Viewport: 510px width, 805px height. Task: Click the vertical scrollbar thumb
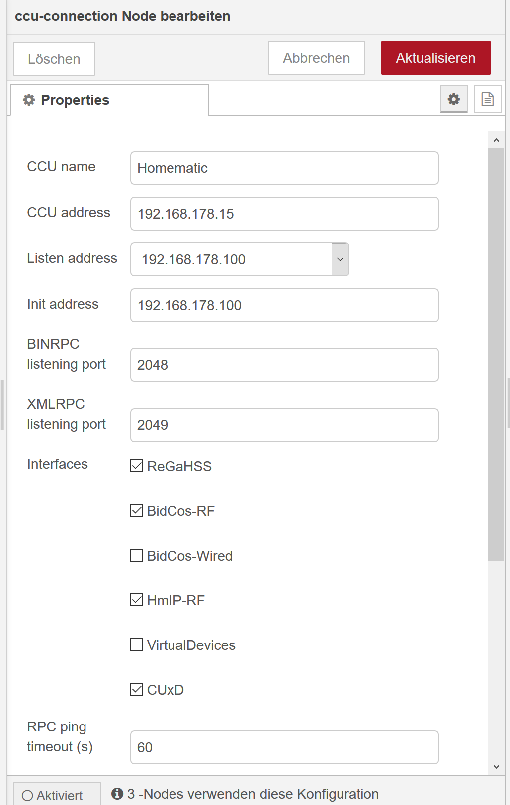coord(496,354)
